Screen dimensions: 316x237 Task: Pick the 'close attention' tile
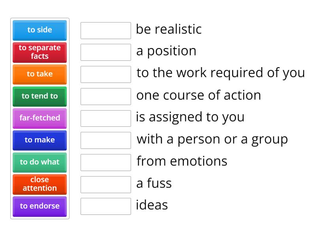(x=39, y=184)
